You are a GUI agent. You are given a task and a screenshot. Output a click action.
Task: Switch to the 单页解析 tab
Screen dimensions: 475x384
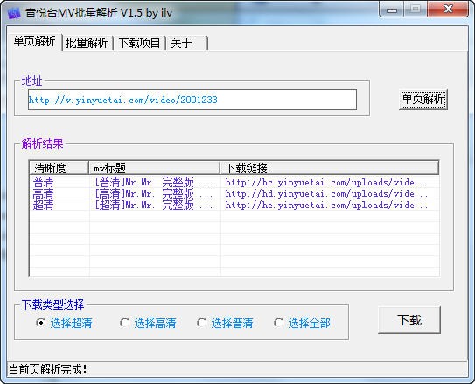pos(34,41)
